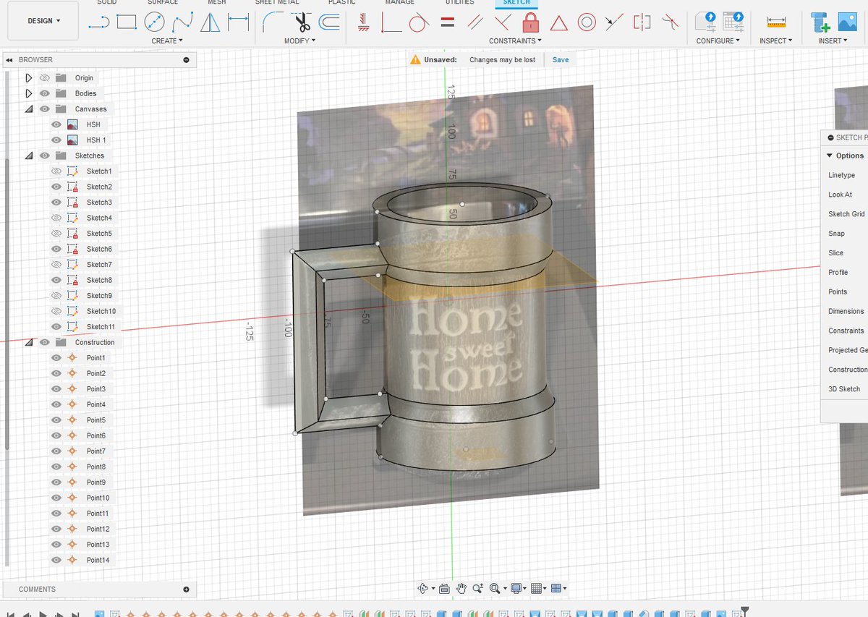The height and width of the screenshot is (617, 868).
Task: Select the Offset modify tool
Action: click(x=329, y=22)
